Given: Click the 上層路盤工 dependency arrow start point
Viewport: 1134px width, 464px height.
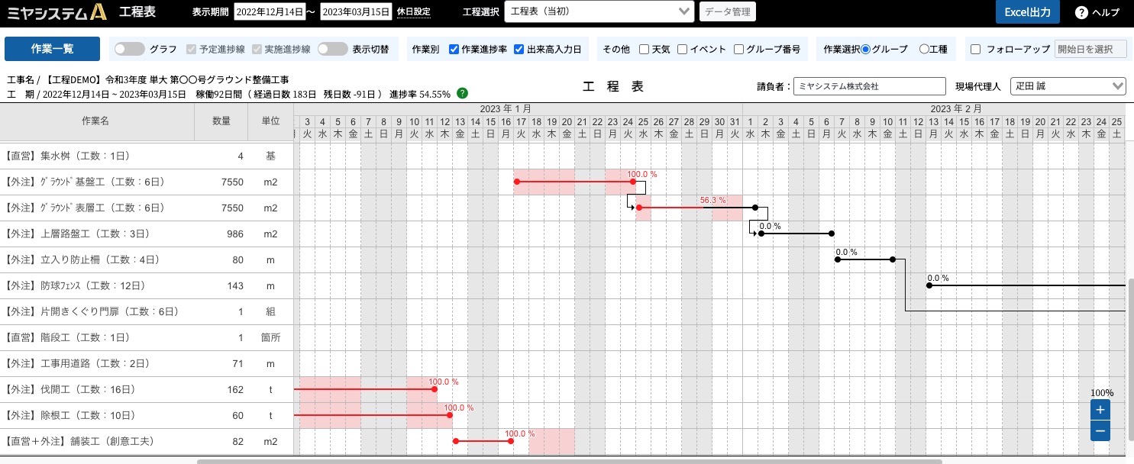Looking at the screenshot, I should pos(761,234).
